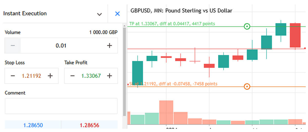308x132 pixels.
Task: Click inside the Comment text box
Action: pos(61,106)
